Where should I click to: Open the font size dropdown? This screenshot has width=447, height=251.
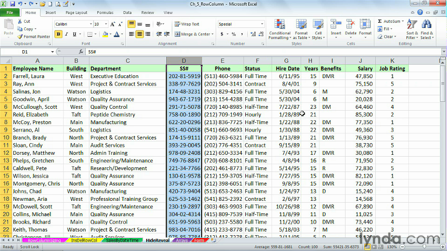pos(106,24)
